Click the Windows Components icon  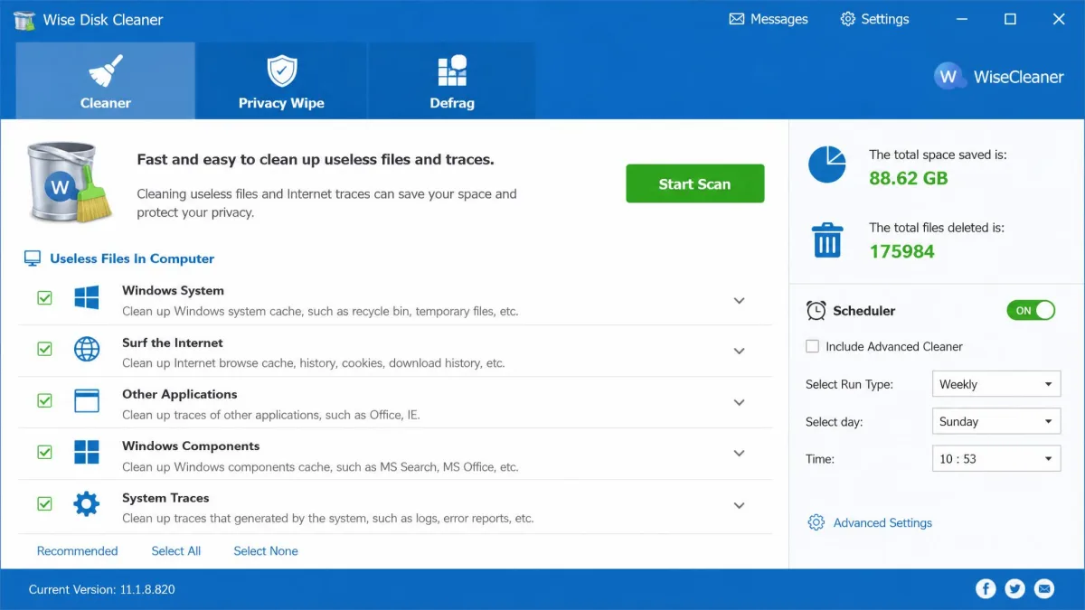tap(87, 452)
